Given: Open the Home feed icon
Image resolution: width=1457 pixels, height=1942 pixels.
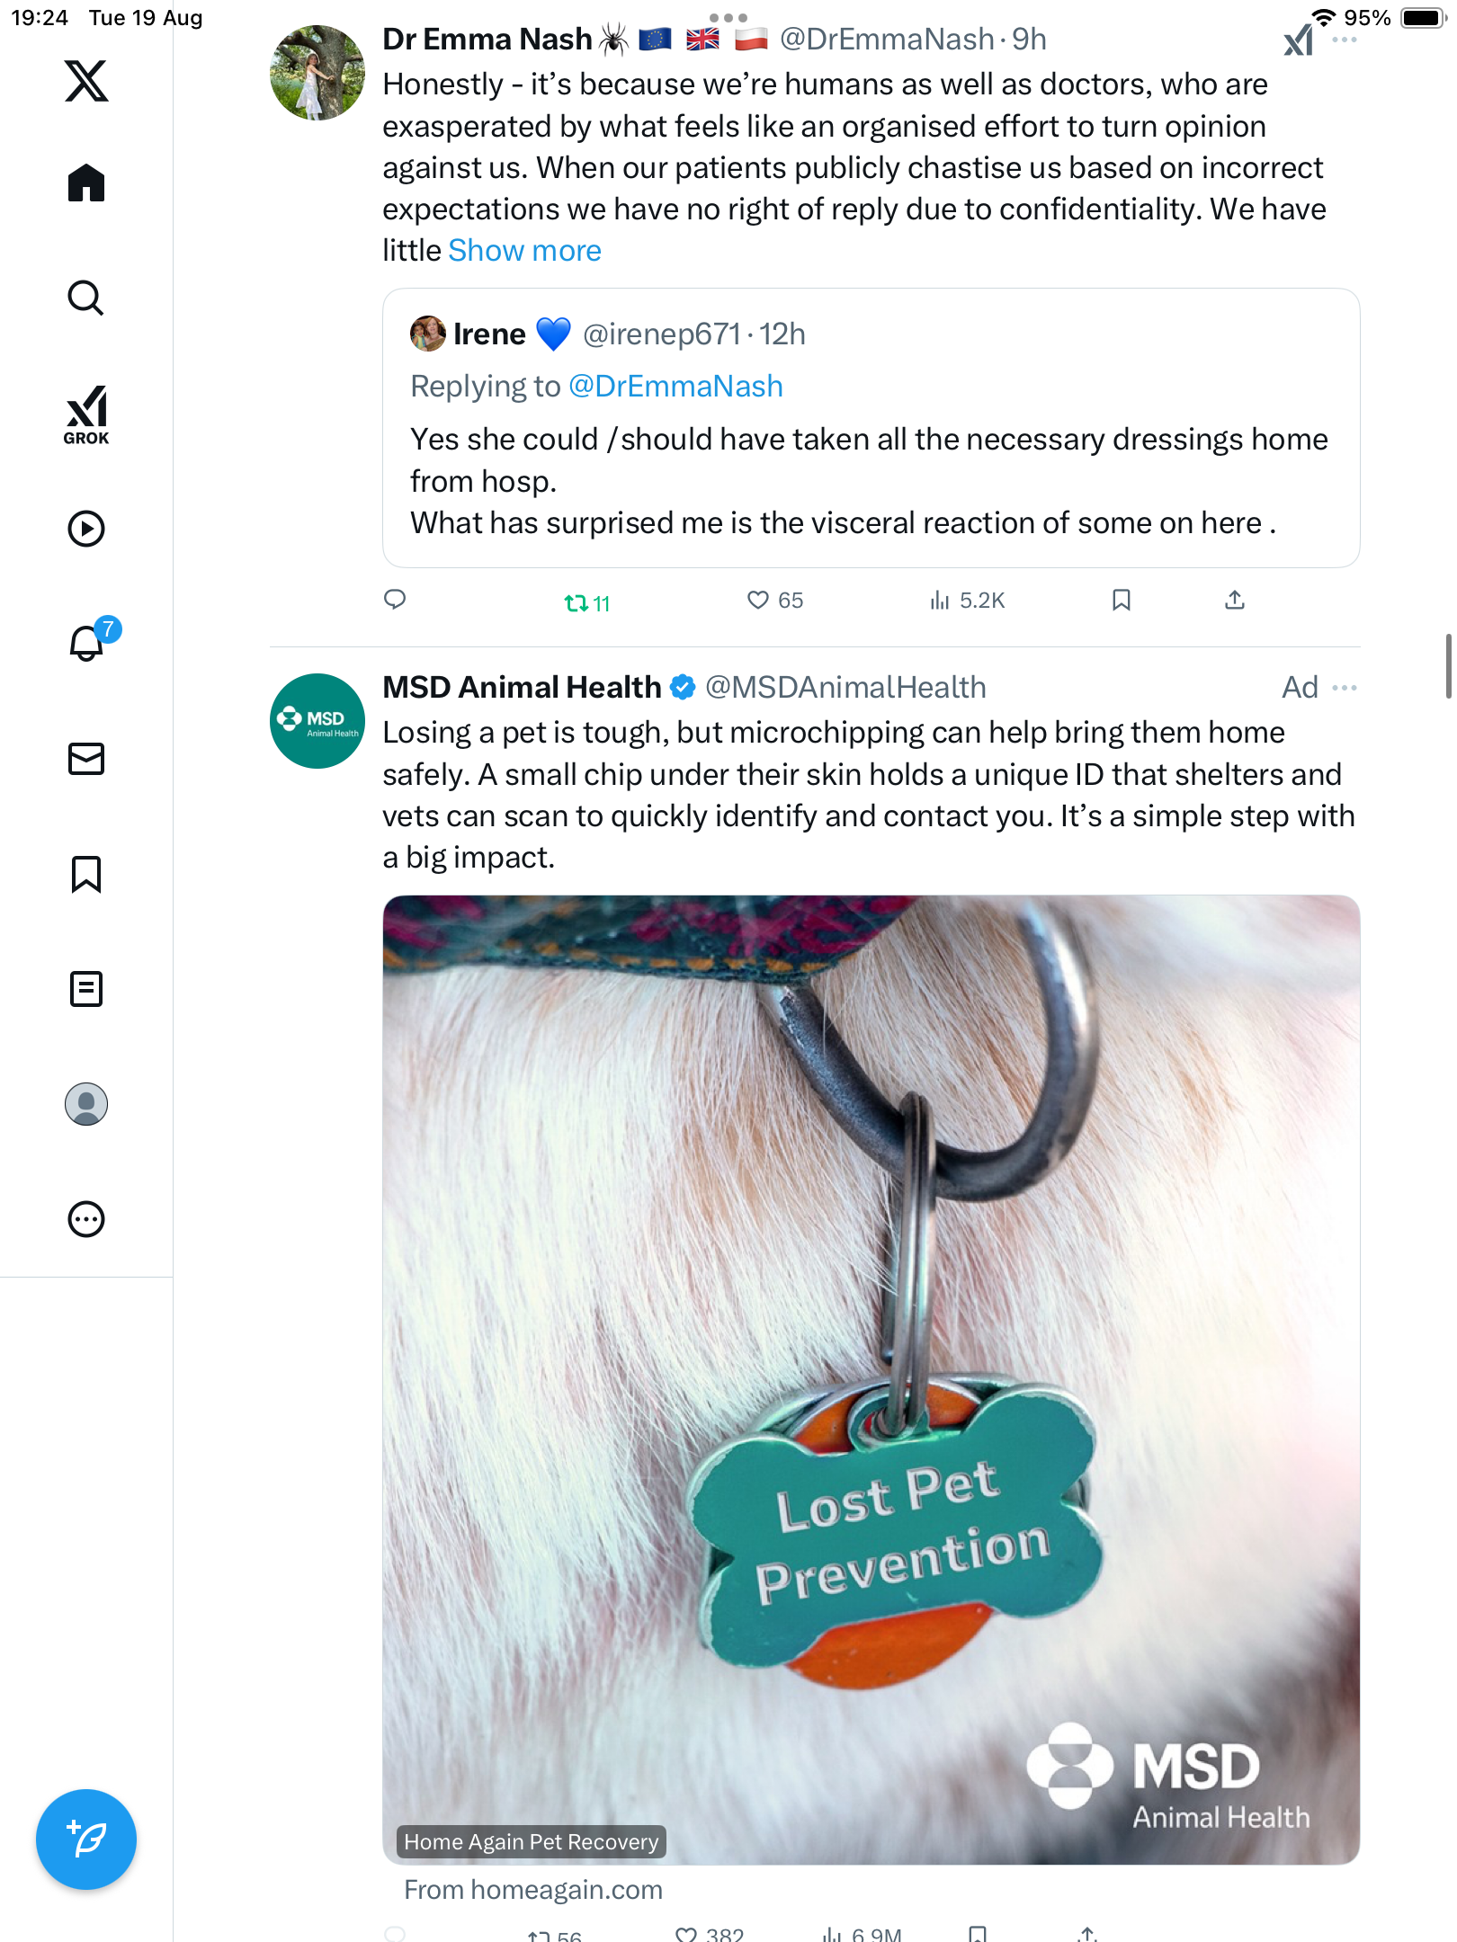Looking at the screenshot, I should [x=86, y=183].
